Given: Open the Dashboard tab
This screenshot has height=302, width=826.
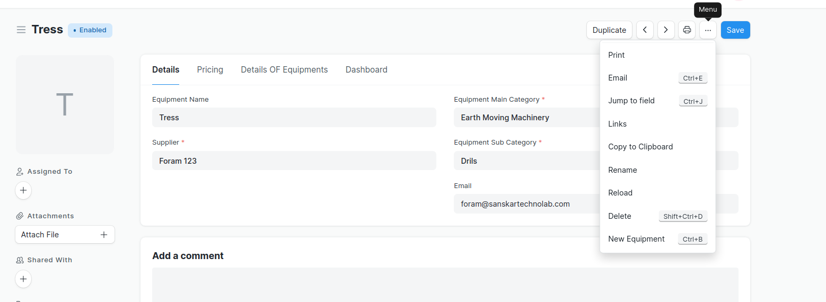Looking at the screenshot, I should pos(366,69).
